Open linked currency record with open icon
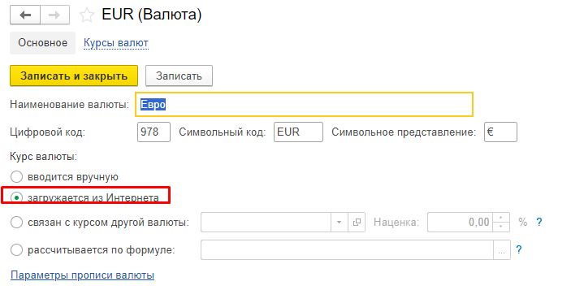The width and height of the screenshot is (571, 303). pos(357,222)
